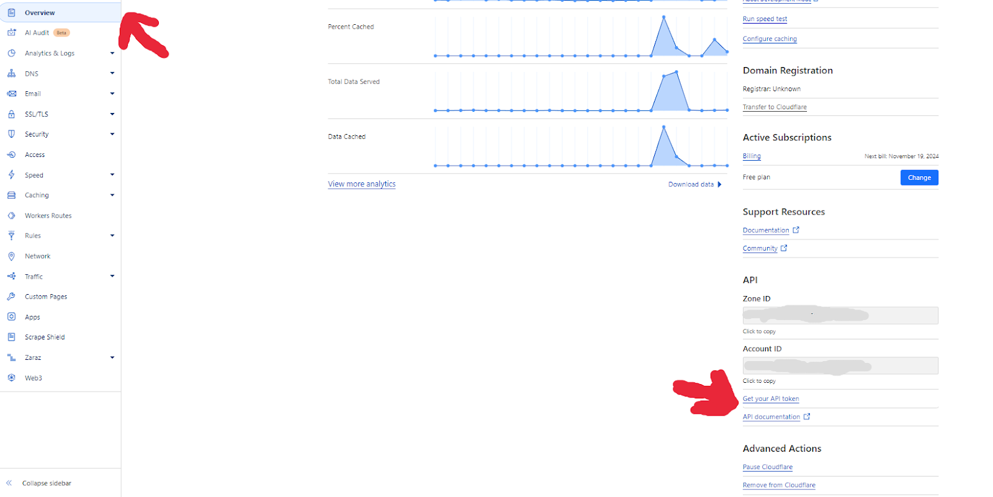Click the Email envelope icon
993x497 pixels.
click(x=11, y=94)
